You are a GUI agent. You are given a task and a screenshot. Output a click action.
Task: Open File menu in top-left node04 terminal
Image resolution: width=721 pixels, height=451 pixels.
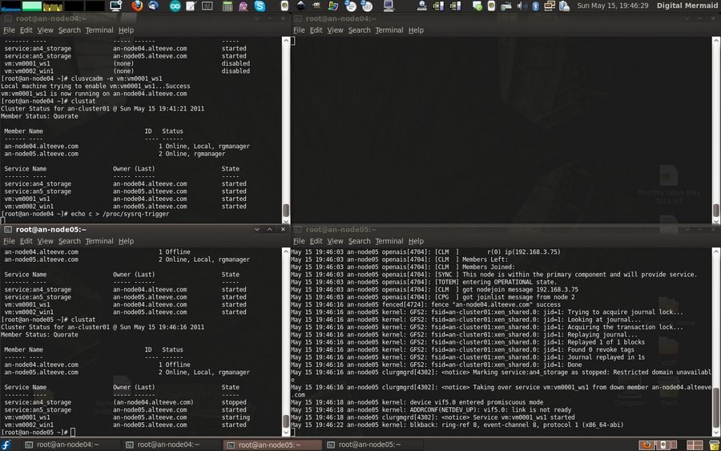9,30
